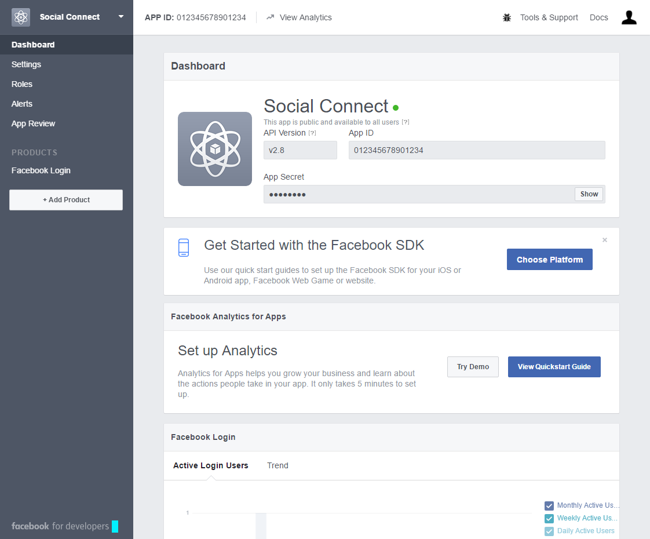
Task: Click the green live status dot
Action: pyautogui.click(x=396, y=108)
